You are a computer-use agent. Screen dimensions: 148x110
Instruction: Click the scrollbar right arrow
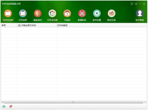click(145, 102)
